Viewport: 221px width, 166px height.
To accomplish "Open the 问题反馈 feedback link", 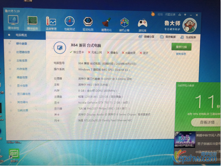I will coord(170,15).
